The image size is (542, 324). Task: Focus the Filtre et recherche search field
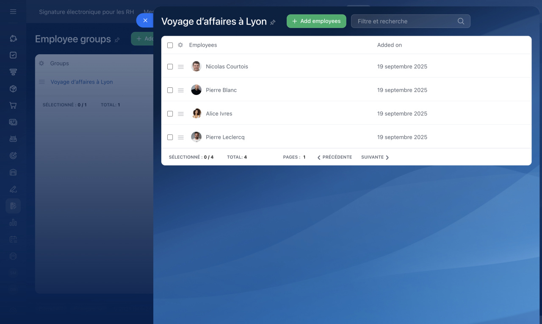[x=404, y=21]
